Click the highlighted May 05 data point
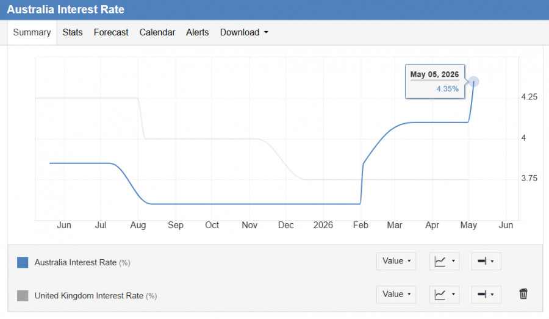This screenshot has height=319, width=549. tap(474, 82)
